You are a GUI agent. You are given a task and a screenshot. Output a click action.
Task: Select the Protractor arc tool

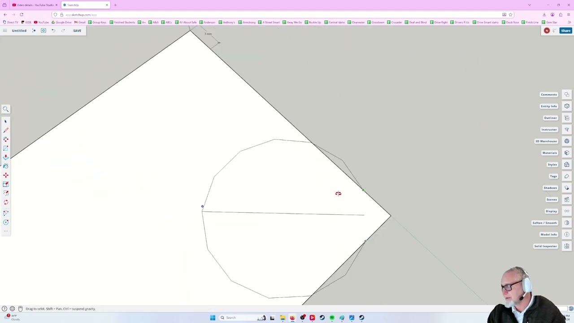[x=6, y=213]
